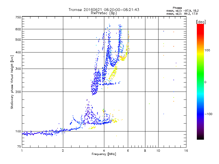
Task: Click the phase colorbar gradient
Action: (x=200, y=82)
